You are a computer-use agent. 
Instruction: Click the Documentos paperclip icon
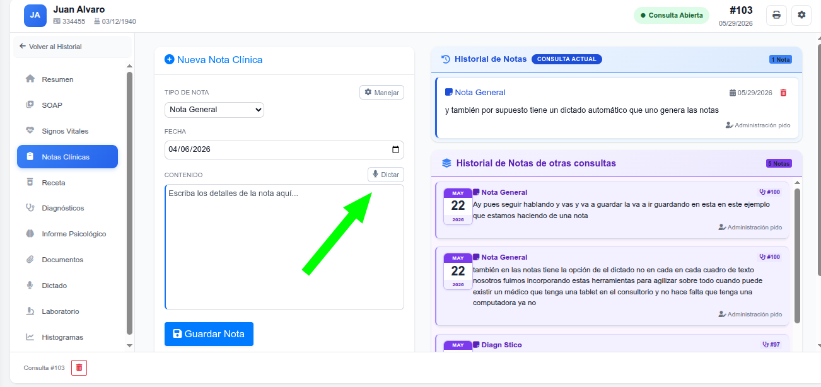pos(30,259)
